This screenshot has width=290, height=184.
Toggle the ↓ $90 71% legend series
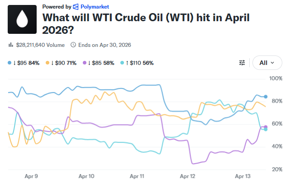(x=62, y=63)
